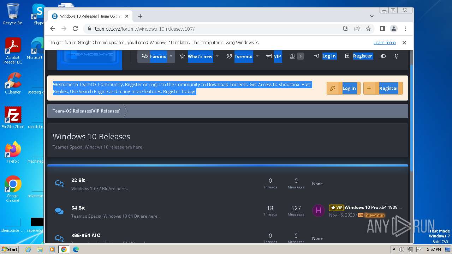
Task: Launch Google Chrome from the desktop
Action: 13,189
